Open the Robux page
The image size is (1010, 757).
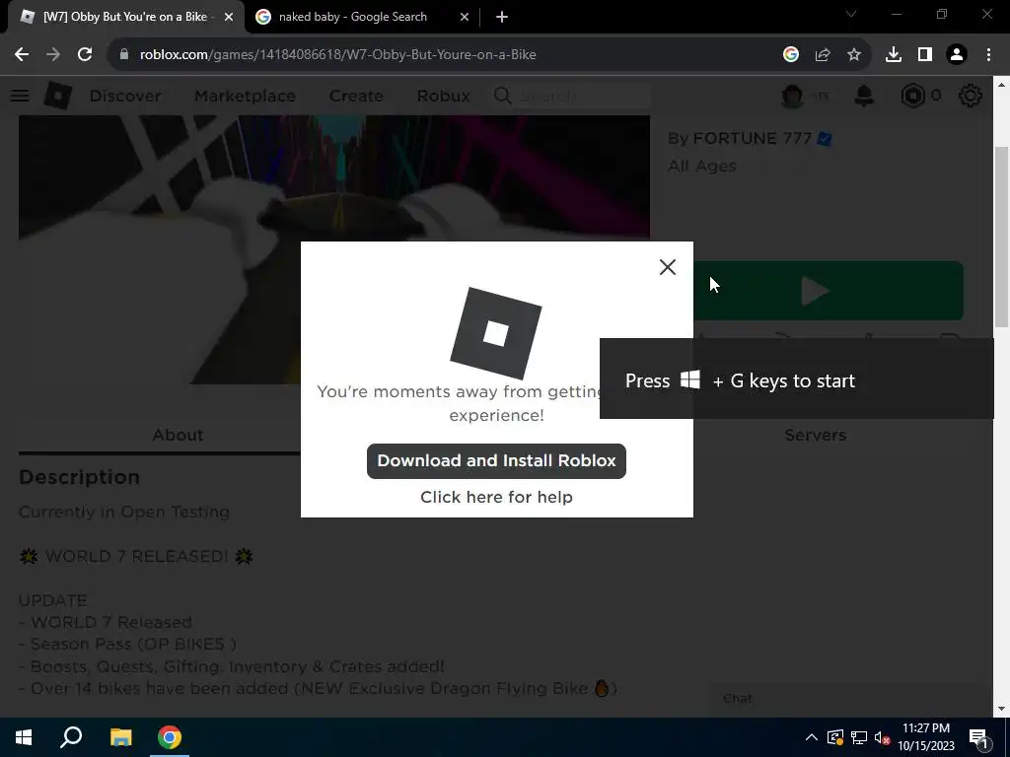pos(443,96)
